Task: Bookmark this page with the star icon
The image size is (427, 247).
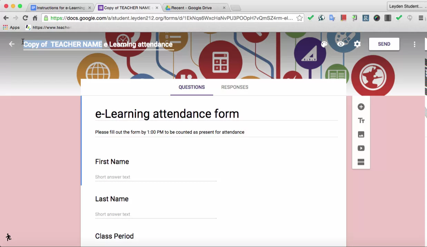Action: 299,18
